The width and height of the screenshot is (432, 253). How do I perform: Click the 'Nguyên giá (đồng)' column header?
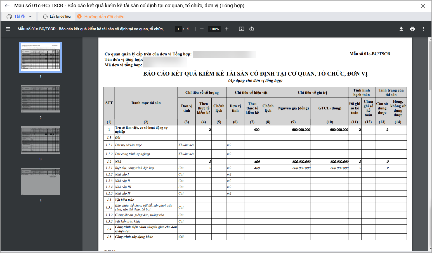click(293, 108)
